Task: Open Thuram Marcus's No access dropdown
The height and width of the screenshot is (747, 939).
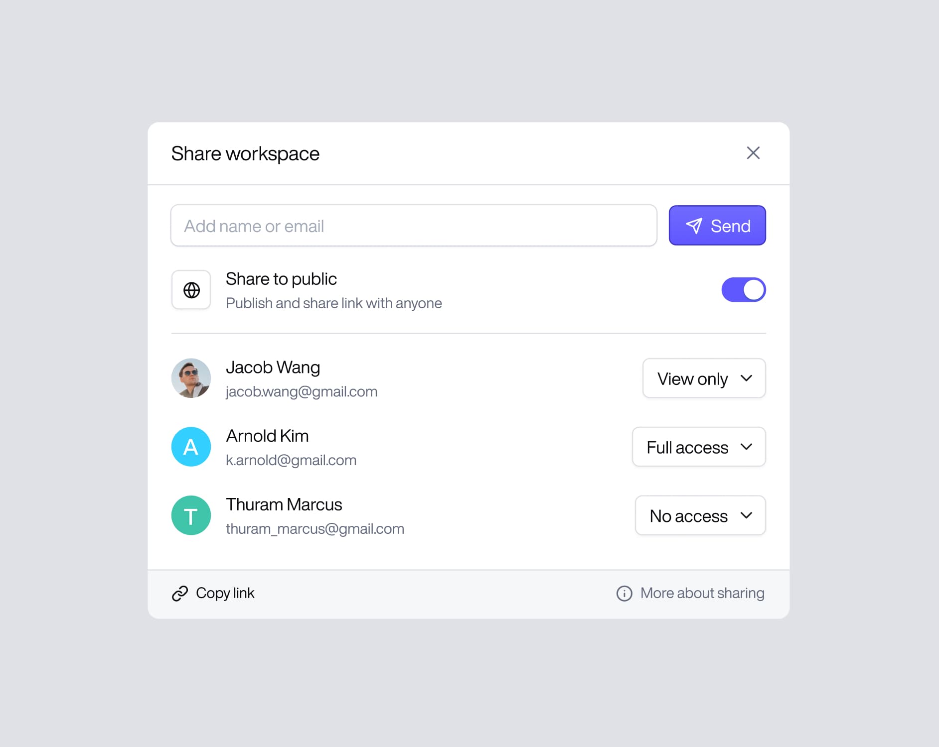Action: click(x=700, y=515)
